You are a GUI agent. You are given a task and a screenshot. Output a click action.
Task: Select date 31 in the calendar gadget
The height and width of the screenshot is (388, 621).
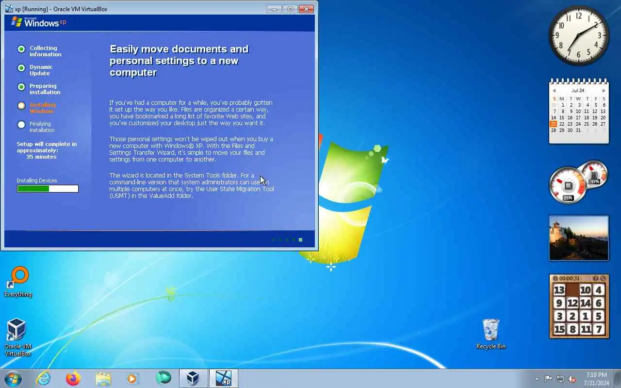(578, 130)
